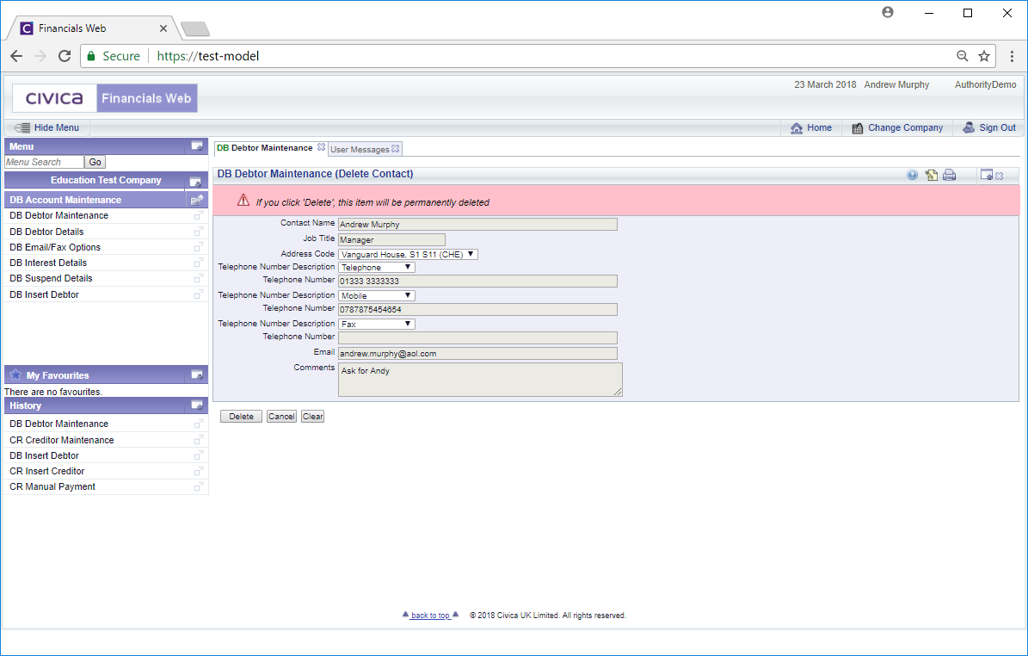Open the help icon in the panel header
The width and height of the screenshot is (1028, 656).
[912, 175]
